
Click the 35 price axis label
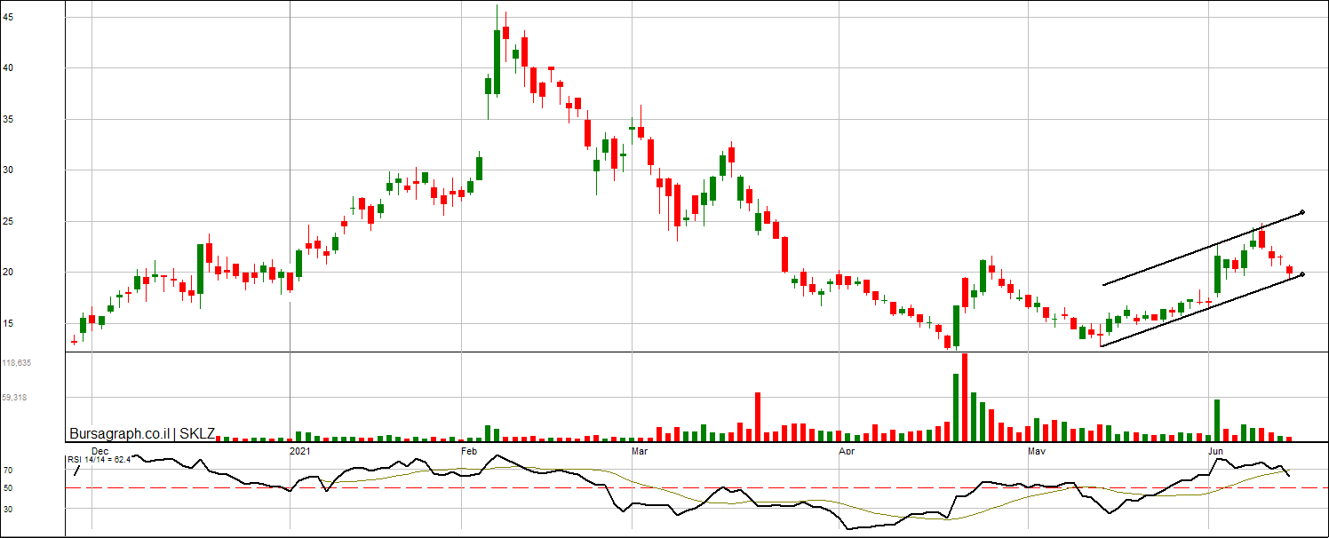[x=7, y=119]
